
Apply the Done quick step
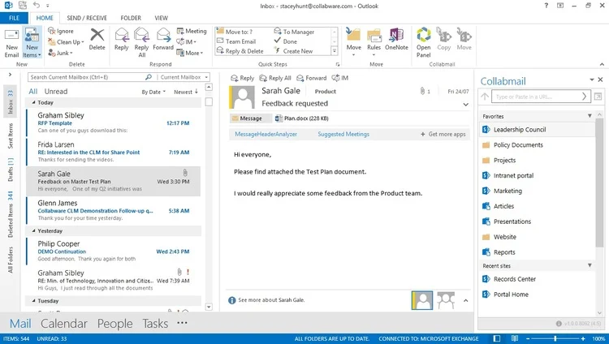tap(286, 41)
